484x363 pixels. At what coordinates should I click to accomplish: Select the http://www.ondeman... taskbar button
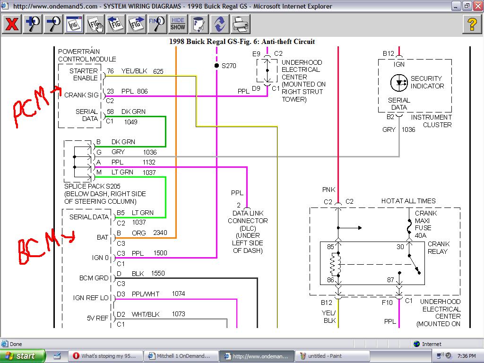257,356
